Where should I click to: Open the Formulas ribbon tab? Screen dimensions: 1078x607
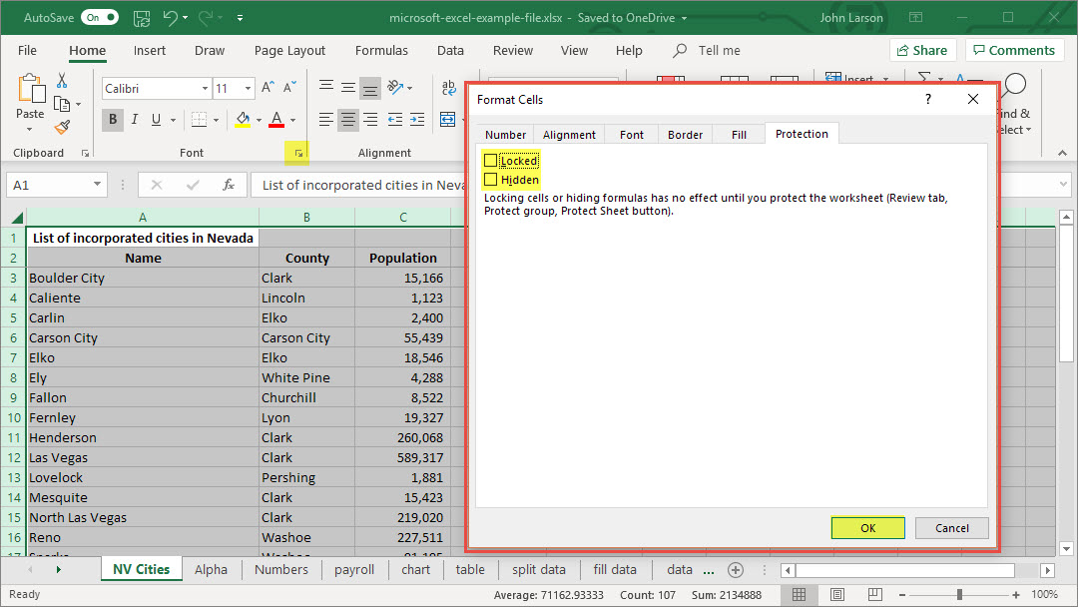[x=381, y=51]
